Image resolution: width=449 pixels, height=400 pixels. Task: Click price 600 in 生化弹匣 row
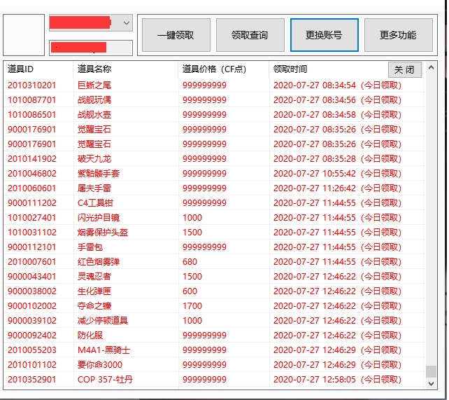[190, 291]
